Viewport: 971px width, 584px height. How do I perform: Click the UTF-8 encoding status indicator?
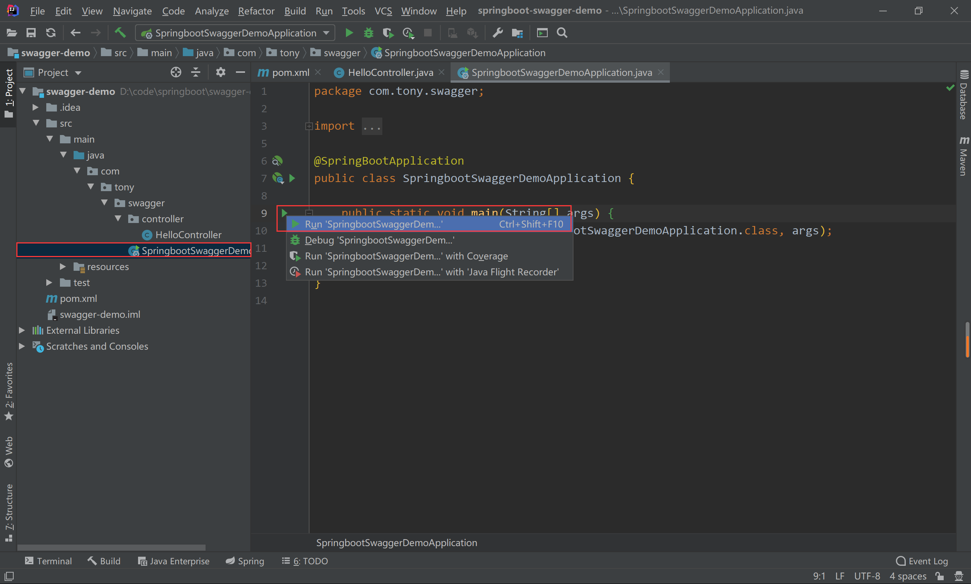[x=867, y=576]
